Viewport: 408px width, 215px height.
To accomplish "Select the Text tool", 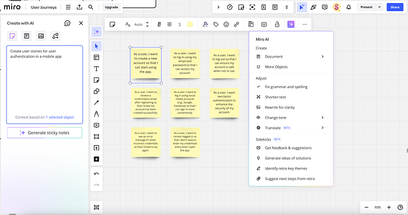I will pyautogui.click(x=97, y=69).
